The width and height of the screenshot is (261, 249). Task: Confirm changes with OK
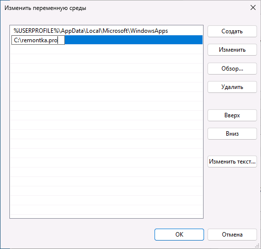179,235
